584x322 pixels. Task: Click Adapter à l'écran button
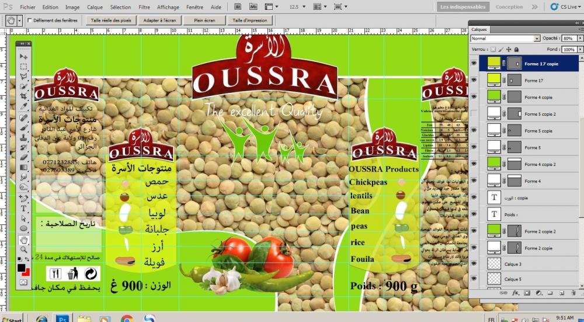click(x=160, y=20)
